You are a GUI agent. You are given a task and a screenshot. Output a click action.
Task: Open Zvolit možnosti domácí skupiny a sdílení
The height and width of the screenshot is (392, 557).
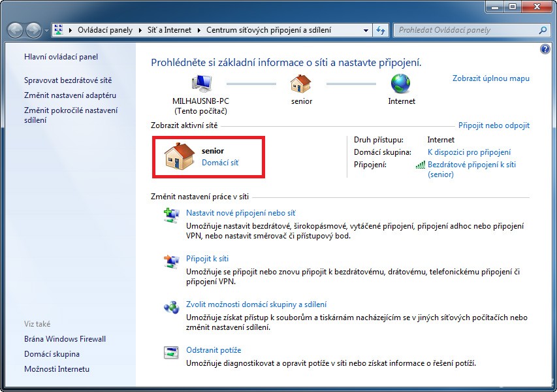point(256,304)
